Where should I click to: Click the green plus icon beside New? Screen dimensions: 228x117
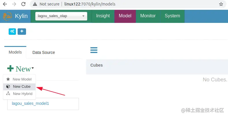click(x=10, y=68)
